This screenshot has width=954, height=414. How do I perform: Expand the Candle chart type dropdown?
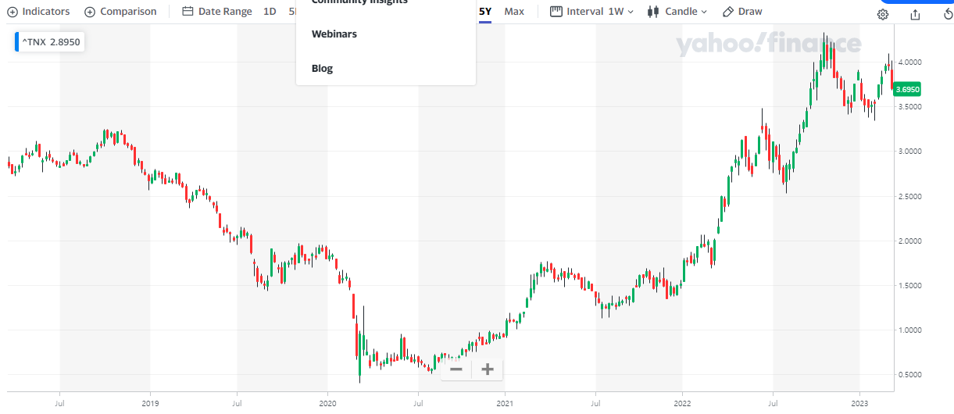677,12
